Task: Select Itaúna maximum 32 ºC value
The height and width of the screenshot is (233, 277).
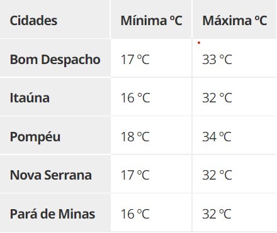Action: coord(217,98)
